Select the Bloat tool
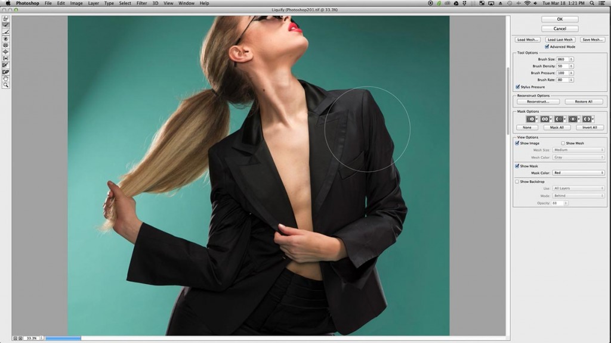Screen dimensions: 611x343 pyautogui.click(x=6, y=52)
